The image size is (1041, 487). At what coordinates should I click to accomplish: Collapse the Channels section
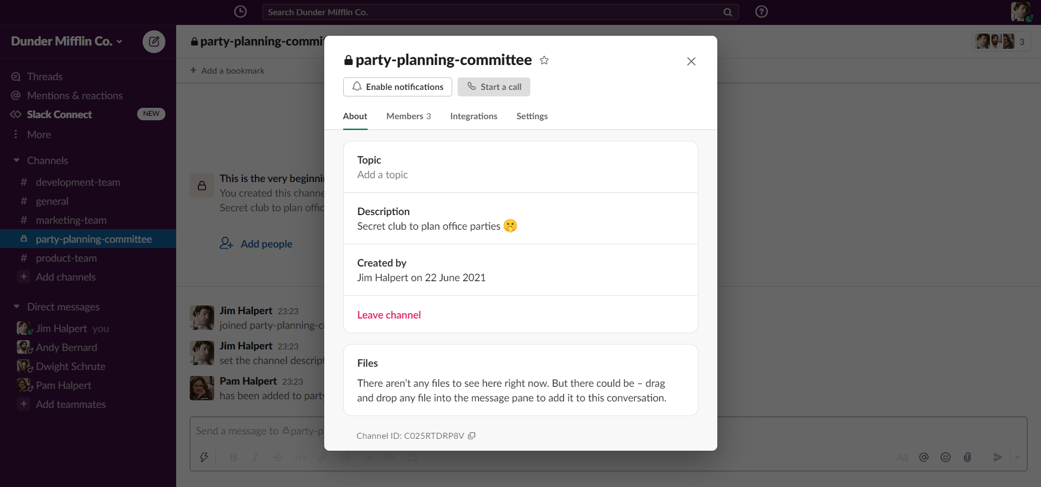point(16,160)
